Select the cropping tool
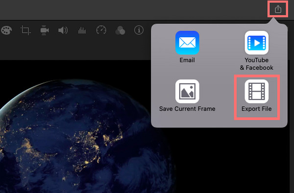 coord(25,30)
